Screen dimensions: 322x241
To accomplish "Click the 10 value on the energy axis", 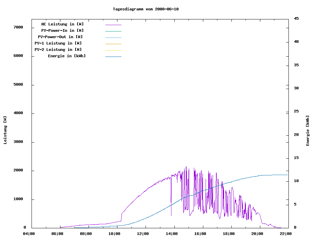I will 297,181.
